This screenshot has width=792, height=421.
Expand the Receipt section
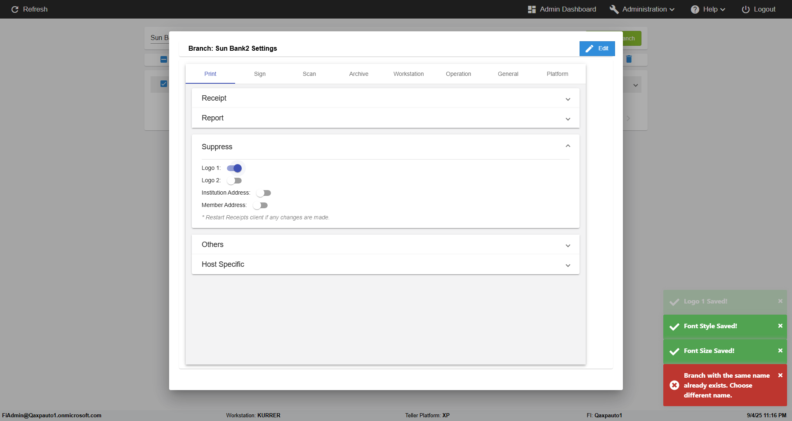tap(568, 99)
